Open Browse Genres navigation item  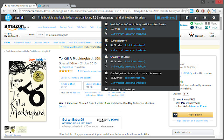42,42
